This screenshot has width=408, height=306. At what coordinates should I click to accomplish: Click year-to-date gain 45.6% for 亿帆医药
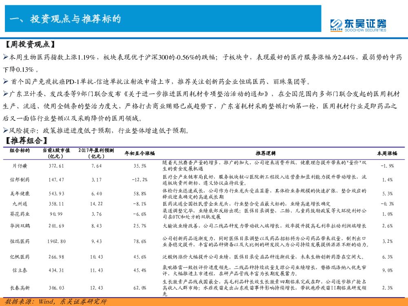(140, 257)
